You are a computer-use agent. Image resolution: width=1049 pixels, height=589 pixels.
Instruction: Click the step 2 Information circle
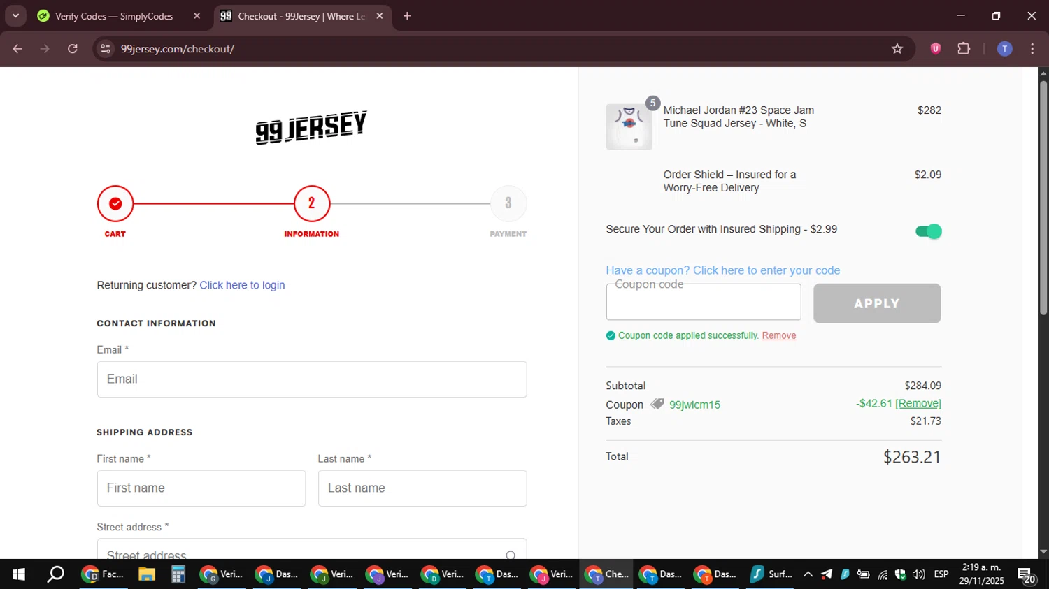(312, 203)
